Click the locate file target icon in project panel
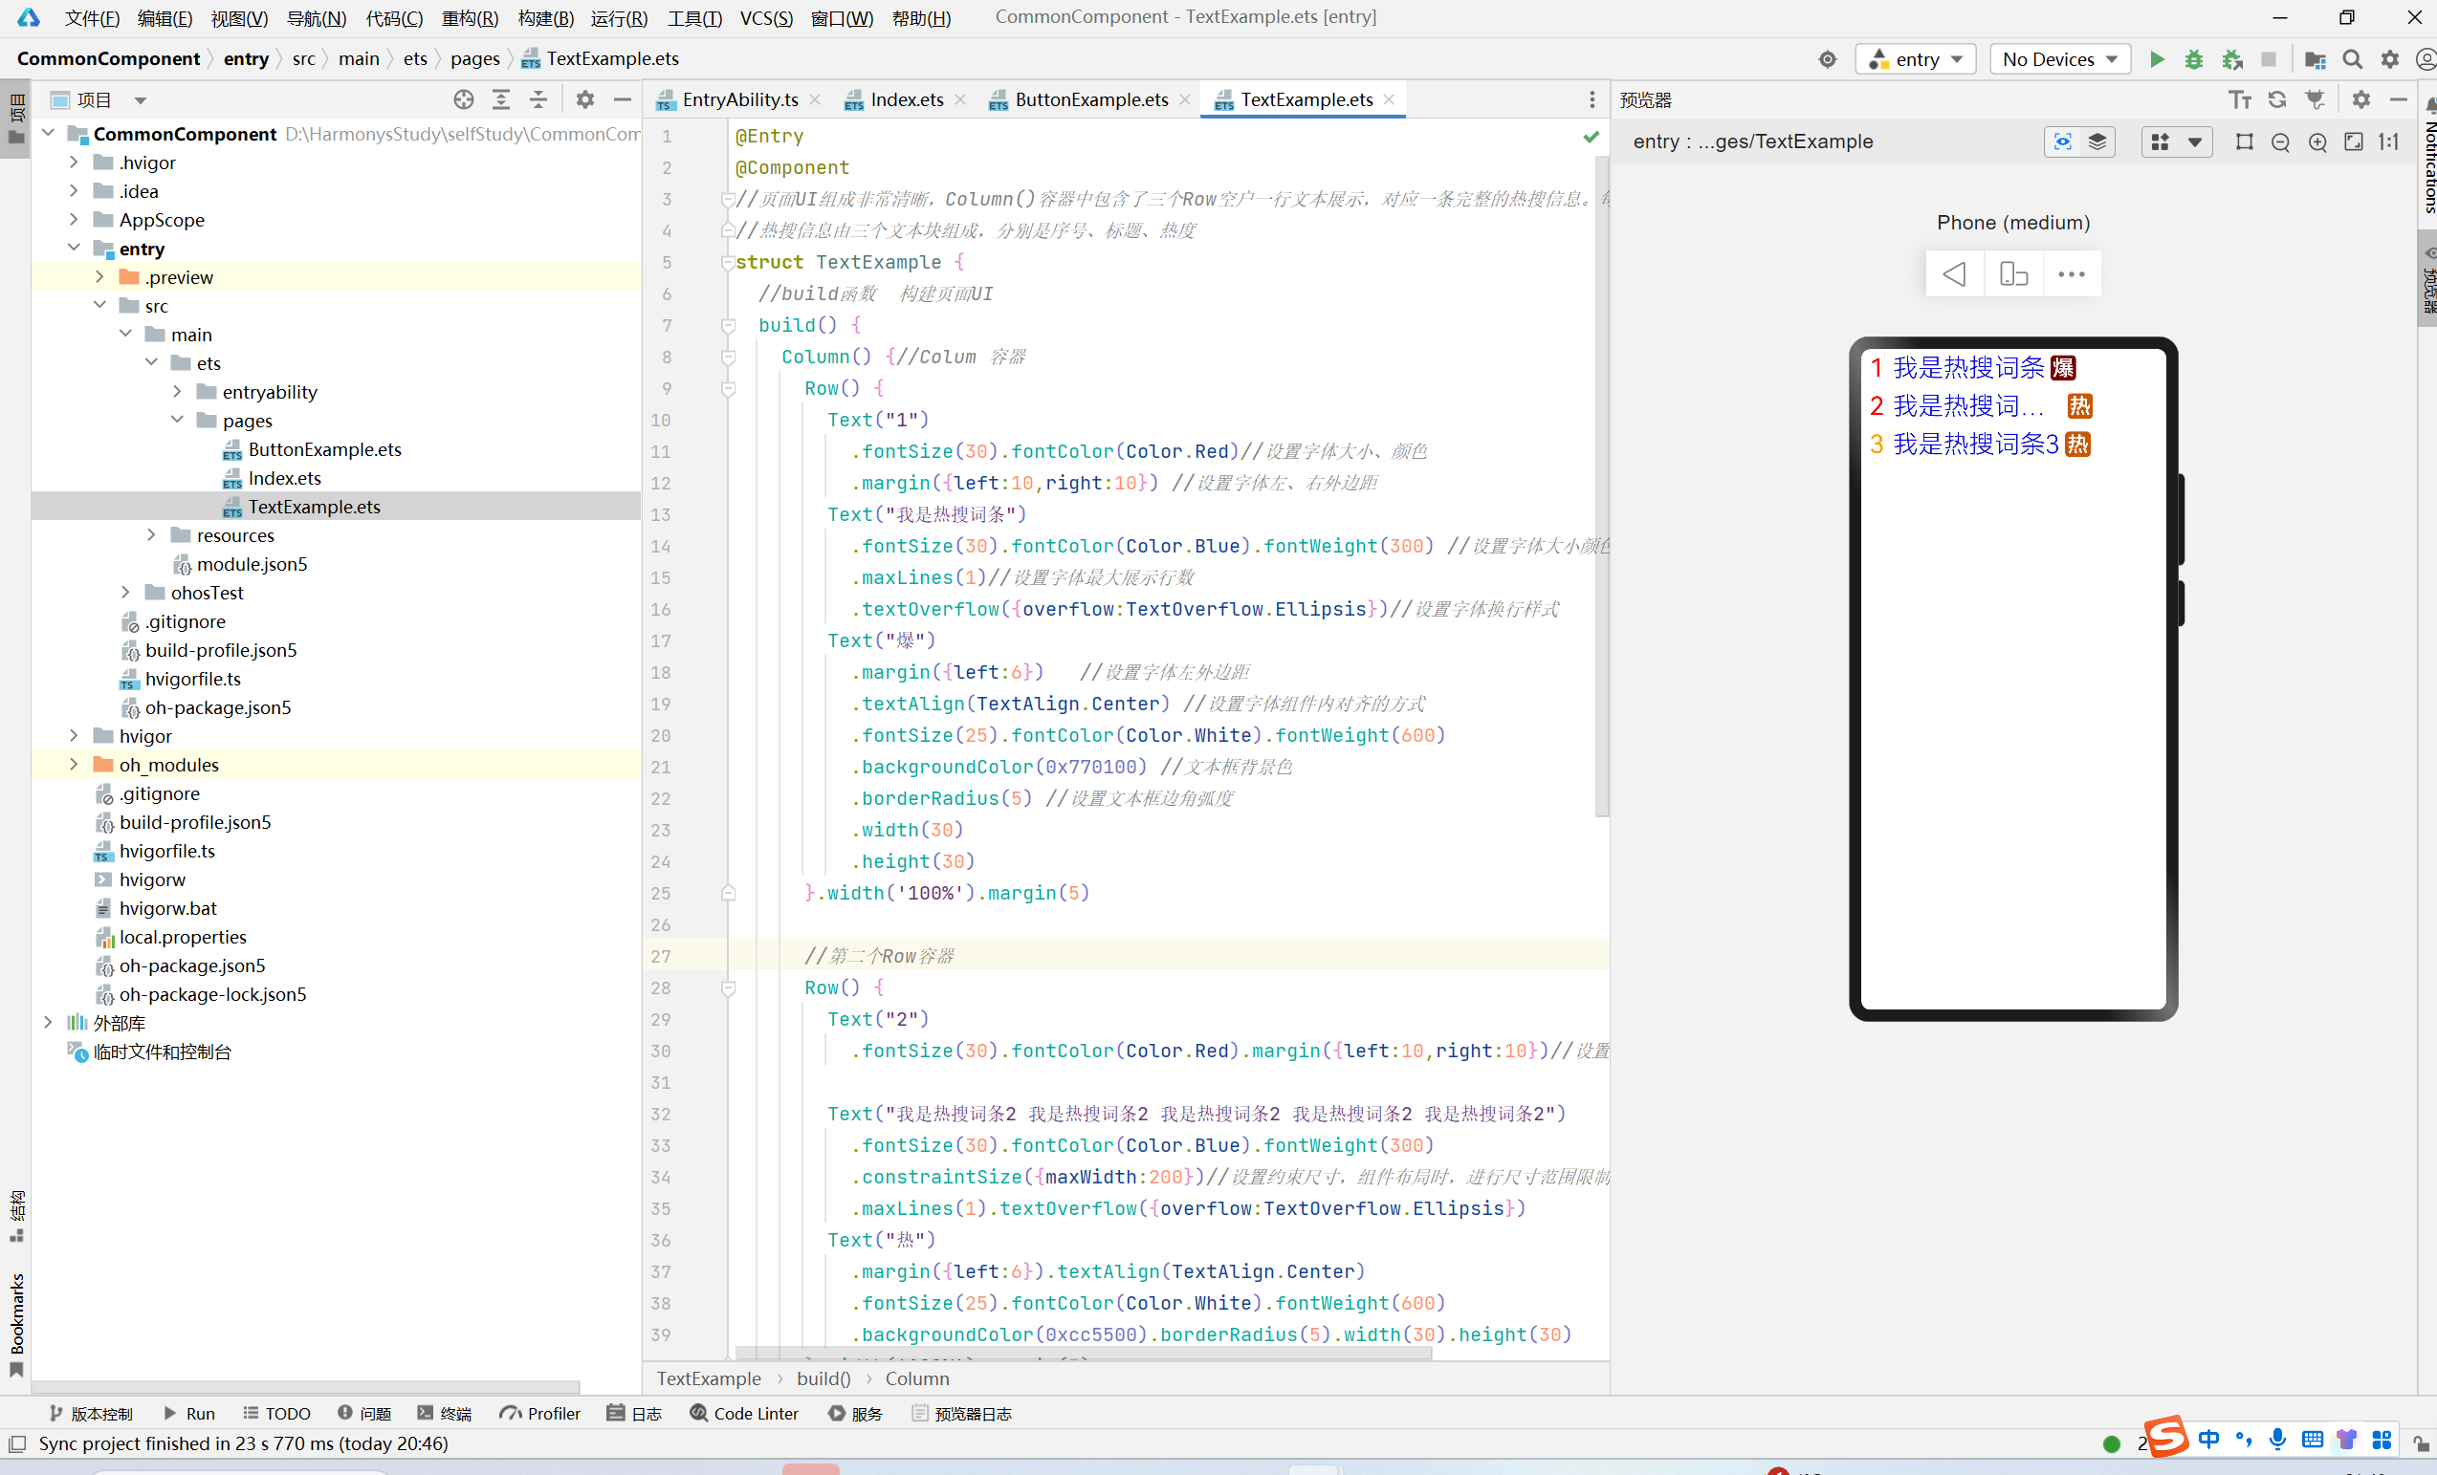Screen dimensions: 2437x1475 [x=463, y=99]
